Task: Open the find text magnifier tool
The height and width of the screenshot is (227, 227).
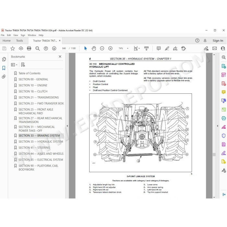Action: [x=38, y=48]
